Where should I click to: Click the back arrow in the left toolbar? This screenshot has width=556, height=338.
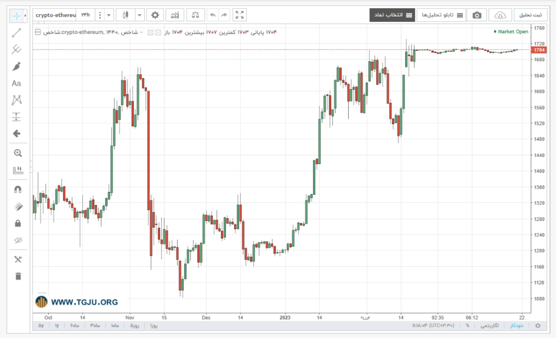17,134
